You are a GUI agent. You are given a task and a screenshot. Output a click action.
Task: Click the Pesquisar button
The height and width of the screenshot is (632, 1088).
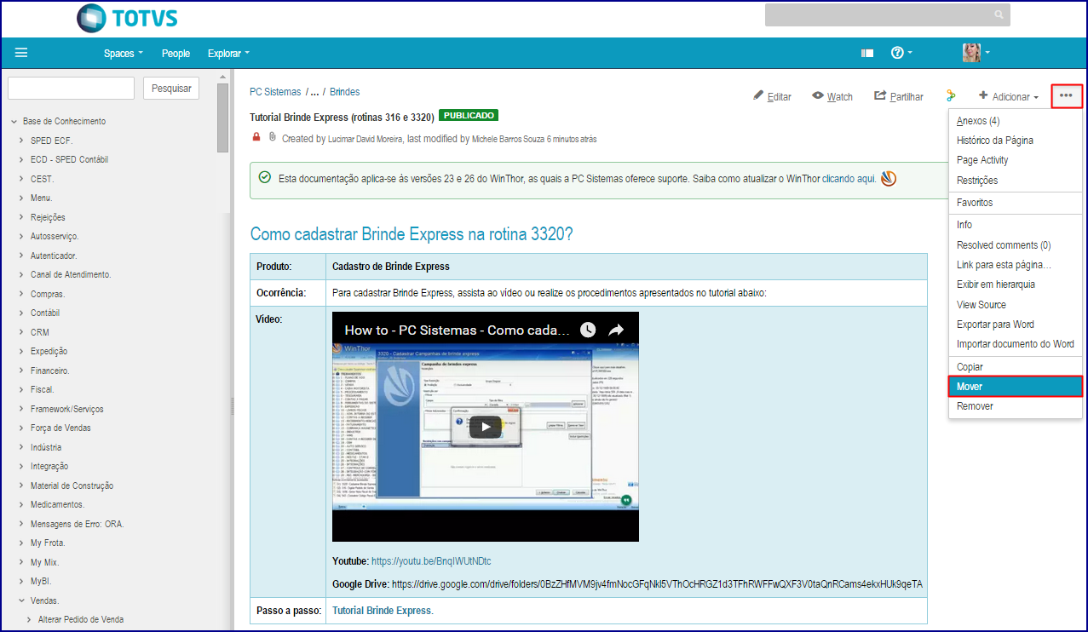[171, 88]
